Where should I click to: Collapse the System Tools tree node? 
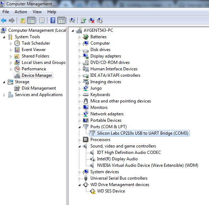pos(4,37)
